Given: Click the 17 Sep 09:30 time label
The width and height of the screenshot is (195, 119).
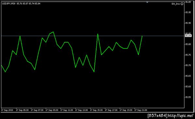Looking at the screenshot, I should tap(52, 110).
